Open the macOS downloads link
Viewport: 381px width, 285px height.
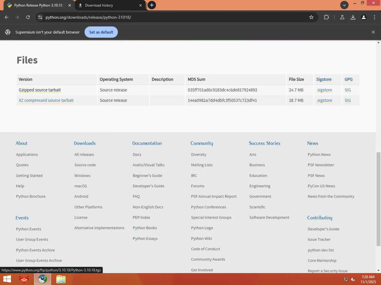coord(81,186)
